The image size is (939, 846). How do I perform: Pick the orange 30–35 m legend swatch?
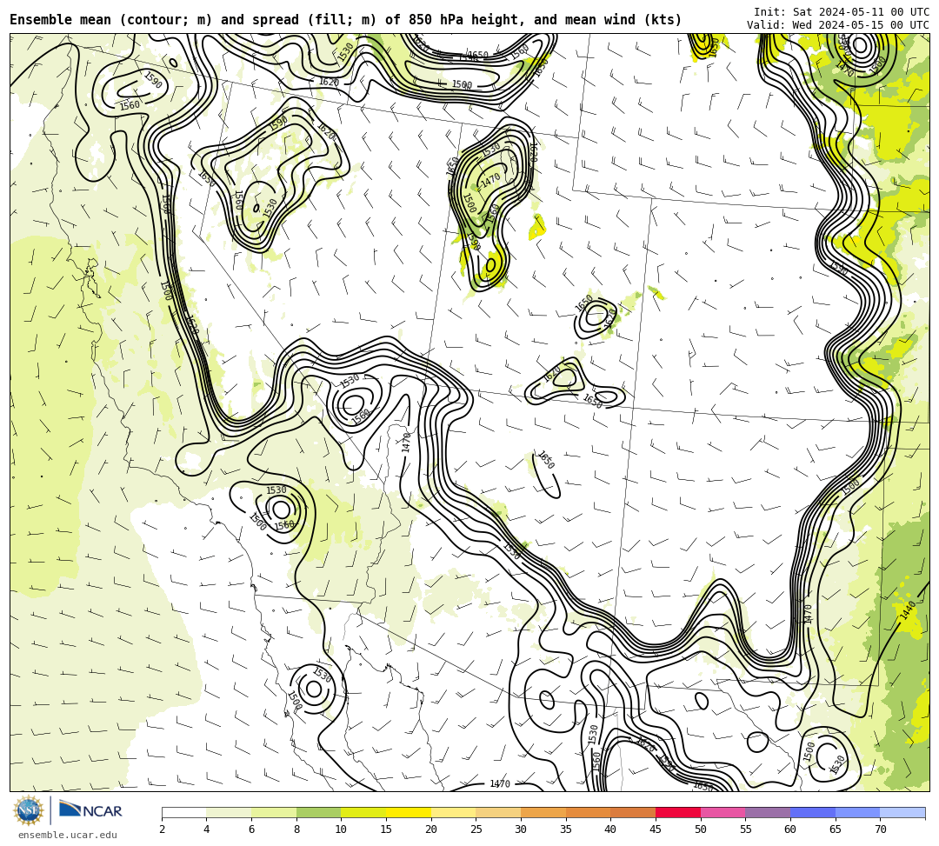[x=543, y=812]
